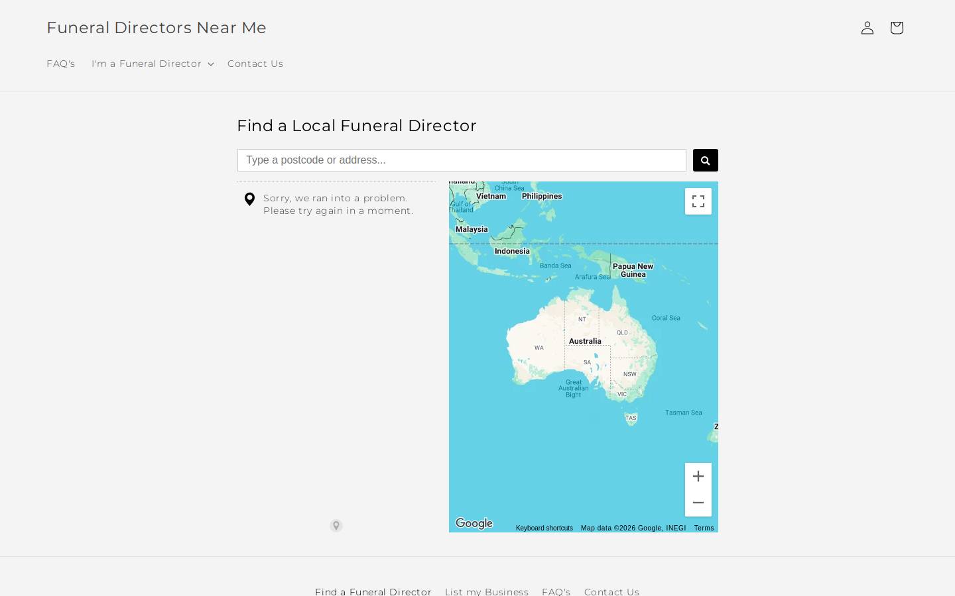Expand the I'm a Funeral Director menu
This screenshot has height=596, width=955.
tap(153, 64)
